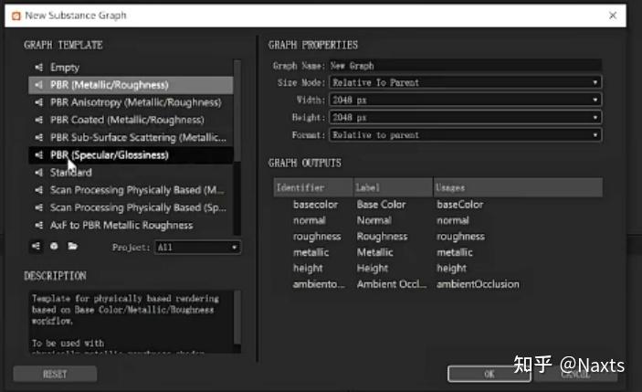
Task: Pick Scan Processing Physically Based (Sp... template
Action: click(x=131, y=207)
